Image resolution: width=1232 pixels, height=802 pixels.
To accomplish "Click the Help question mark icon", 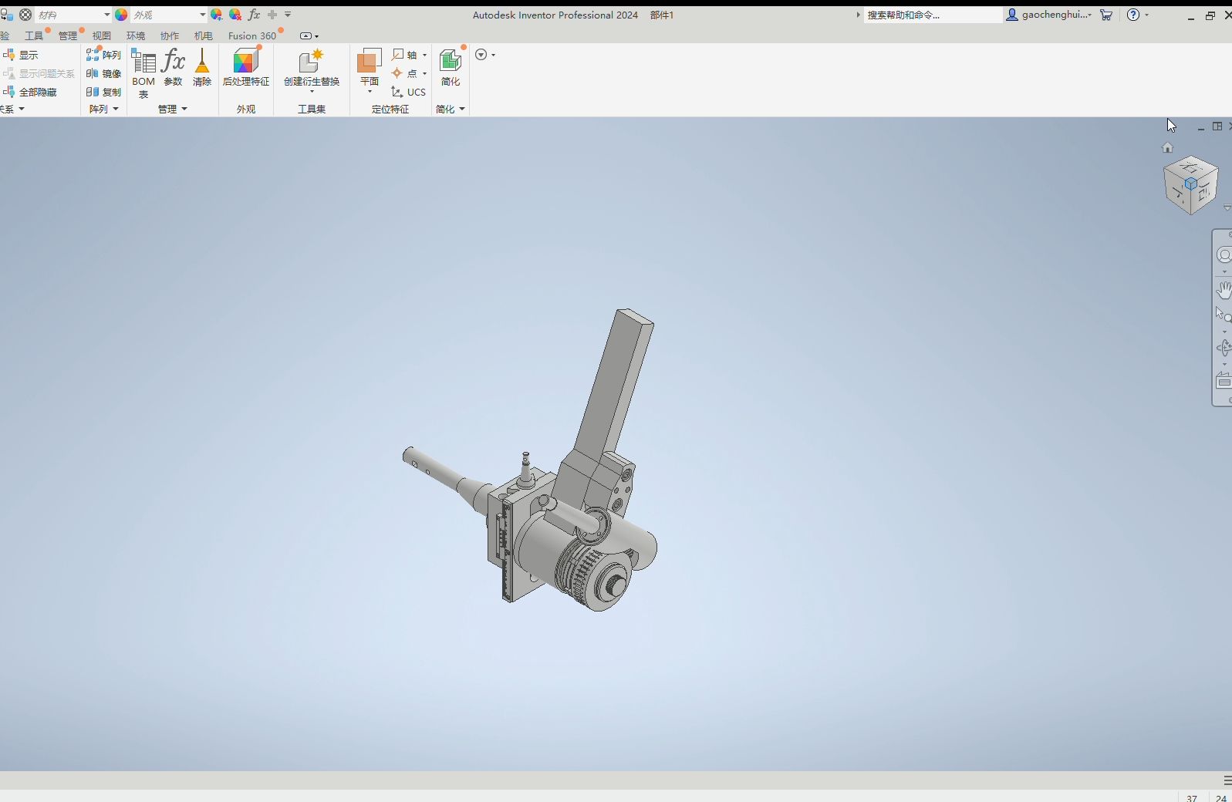I will pos(1133,15).
